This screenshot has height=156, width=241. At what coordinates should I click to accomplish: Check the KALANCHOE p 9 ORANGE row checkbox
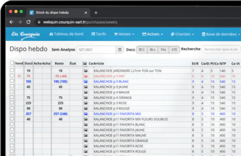pos(12,97)
